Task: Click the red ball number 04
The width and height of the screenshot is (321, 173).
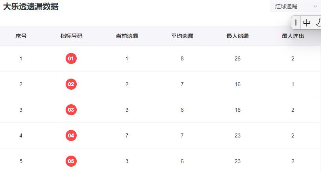Action: click(x=71, y=135)
